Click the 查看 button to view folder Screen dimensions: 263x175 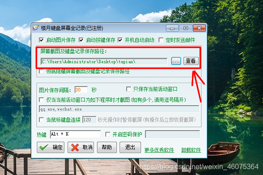coord(191,61)
